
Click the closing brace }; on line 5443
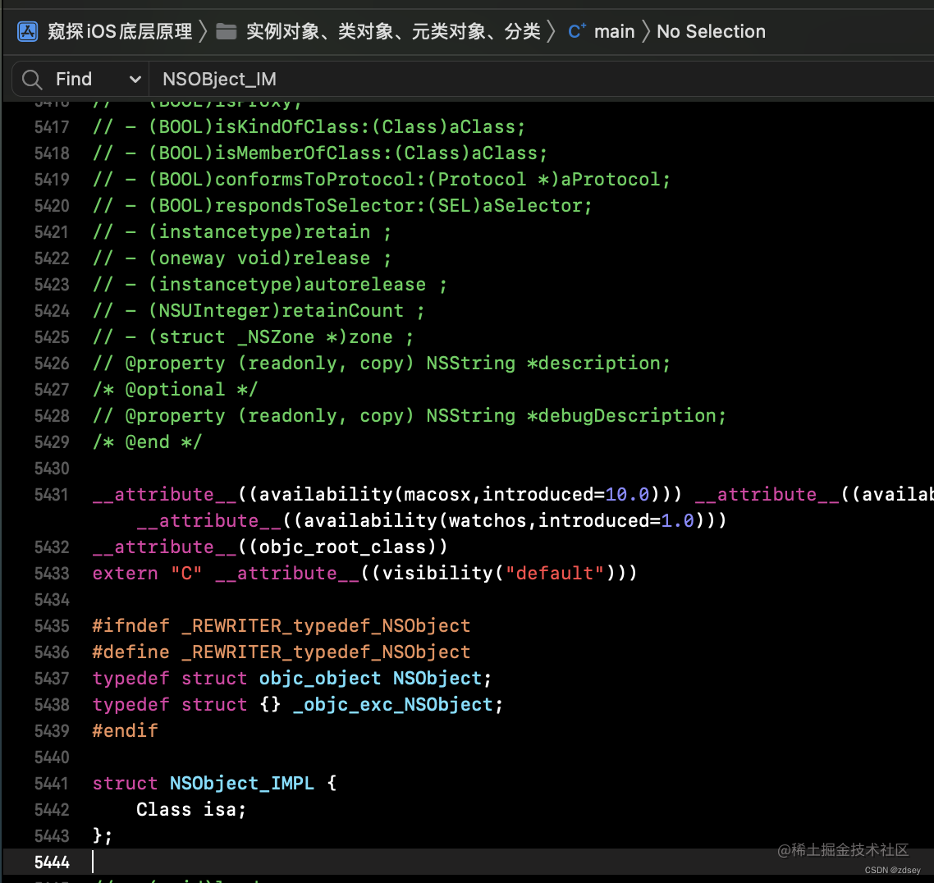pyautogui.click(x=103, y=836)
